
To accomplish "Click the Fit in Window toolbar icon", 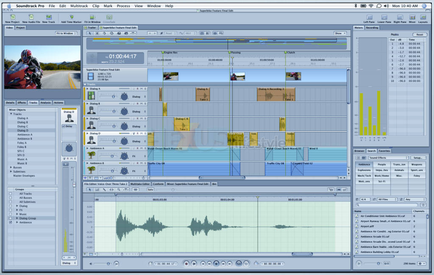I will coord(92,17).
